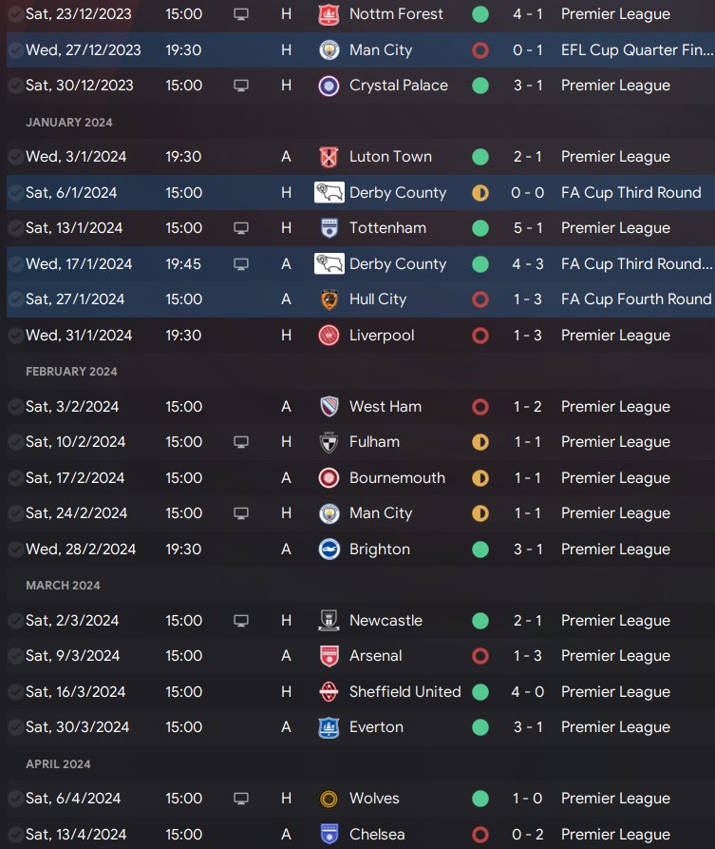
Task: Click the Nottm Forest club badge
Action: 329,14
